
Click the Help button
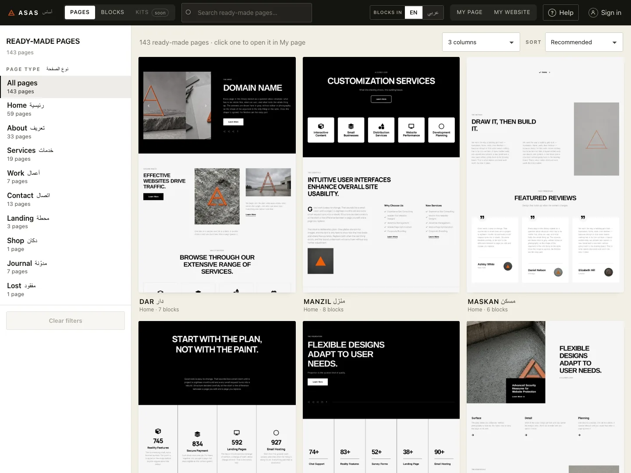point(561,13)
